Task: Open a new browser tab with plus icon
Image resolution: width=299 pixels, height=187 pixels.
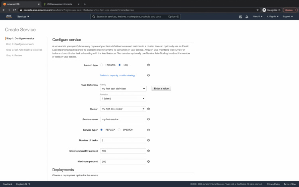Action: 85,4
